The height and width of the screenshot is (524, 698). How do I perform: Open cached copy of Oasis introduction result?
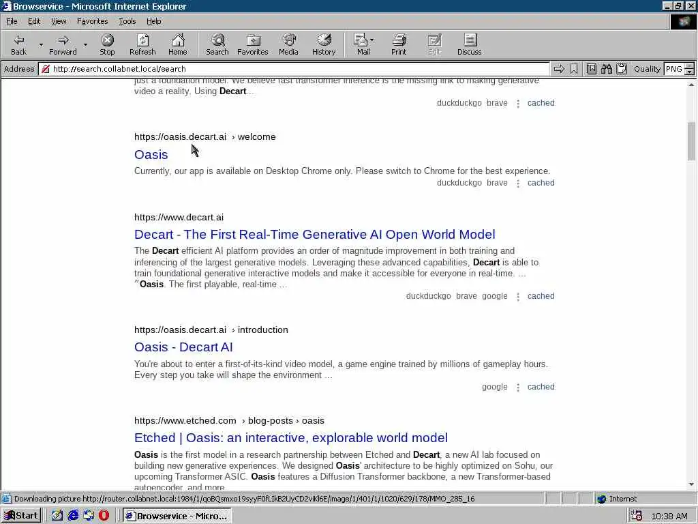(x=541, y=387)
